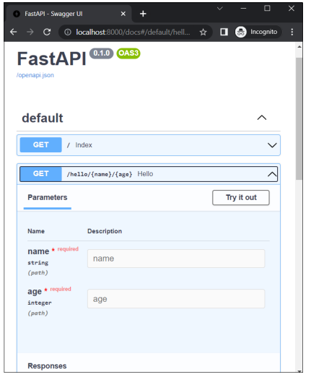
Task: Click the GET badge for Index
Action: pyautogui.click(x=41, y=145)
